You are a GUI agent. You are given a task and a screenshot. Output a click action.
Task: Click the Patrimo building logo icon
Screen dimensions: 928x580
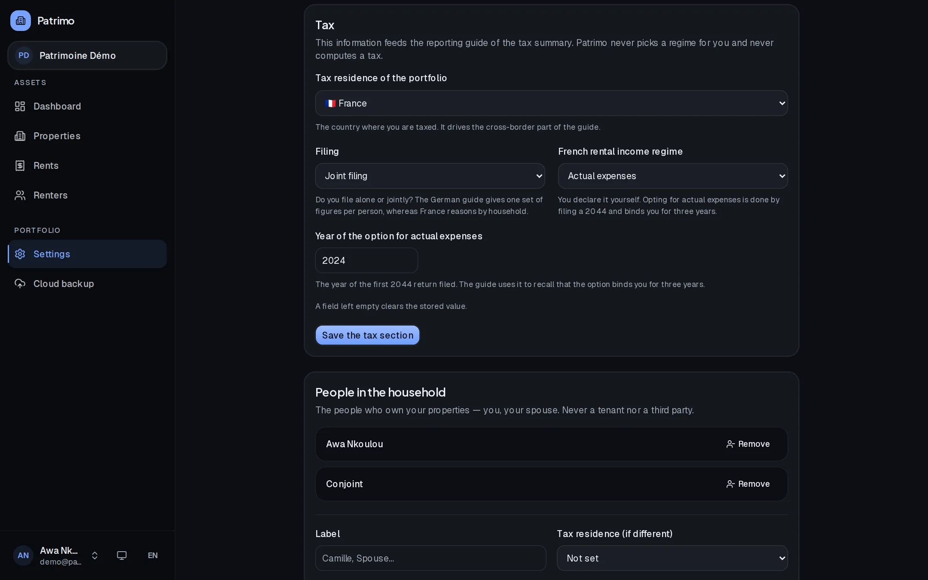21,21
